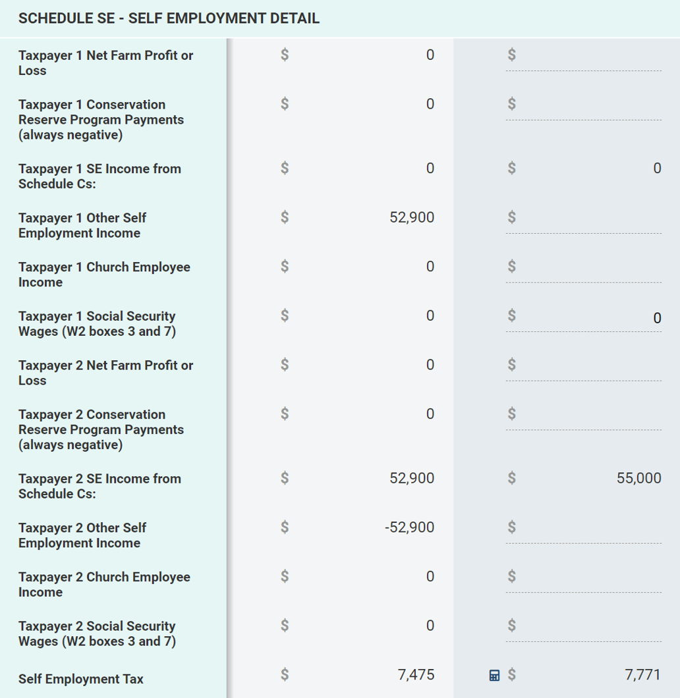Image resolution: width=680 pixels, height=698 pixels.
Task: Click the dollar sign beside Taxpayer 2 Conservation Reserve Payments
Action: [284, 414]
